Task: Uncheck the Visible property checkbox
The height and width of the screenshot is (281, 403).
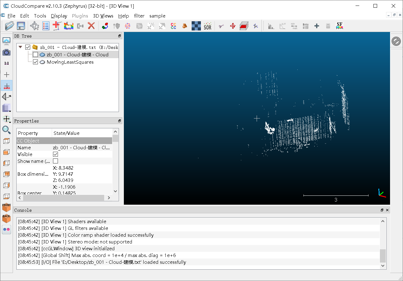Action: (55, 154)
